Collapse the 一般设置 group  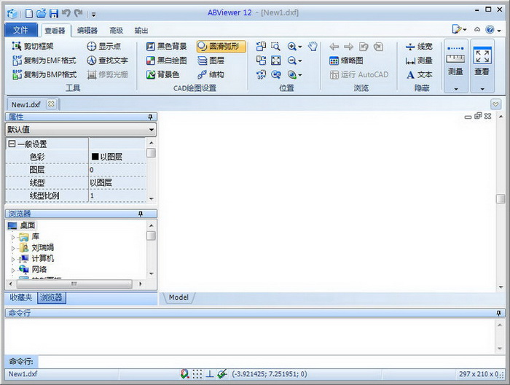(x=12, y=144)
